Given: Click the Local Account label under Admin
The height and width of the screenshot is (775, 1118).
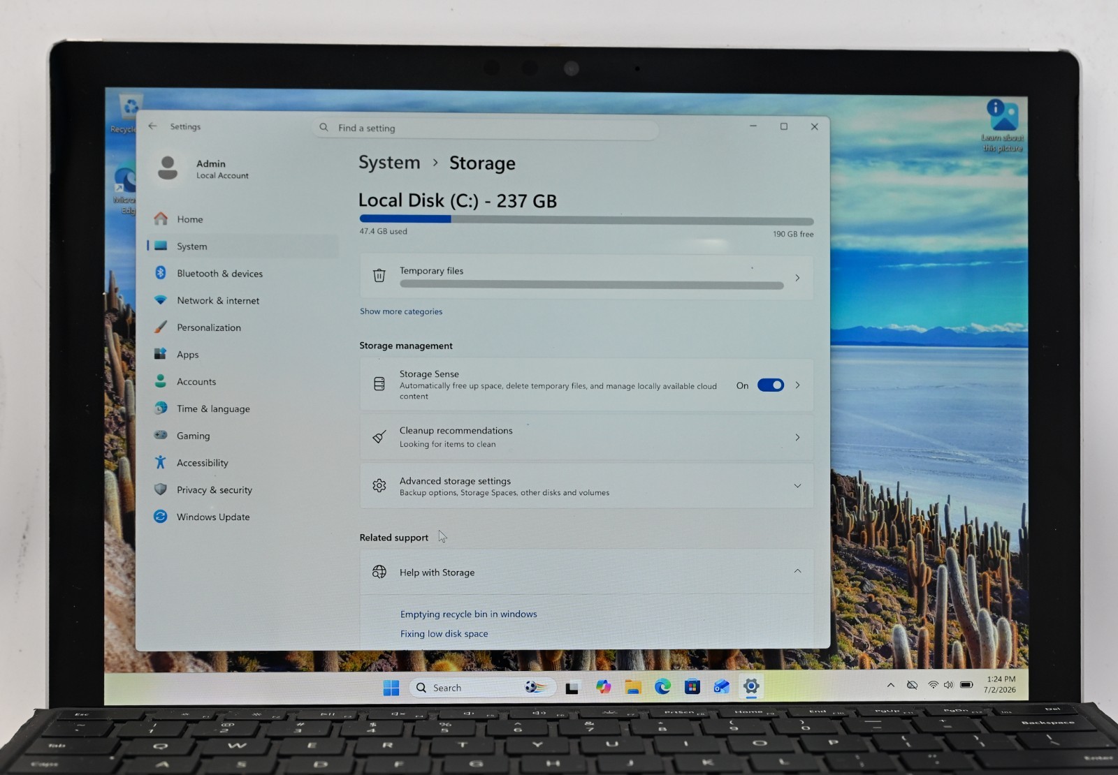Looking at the screenshot, I should [222, 176].
